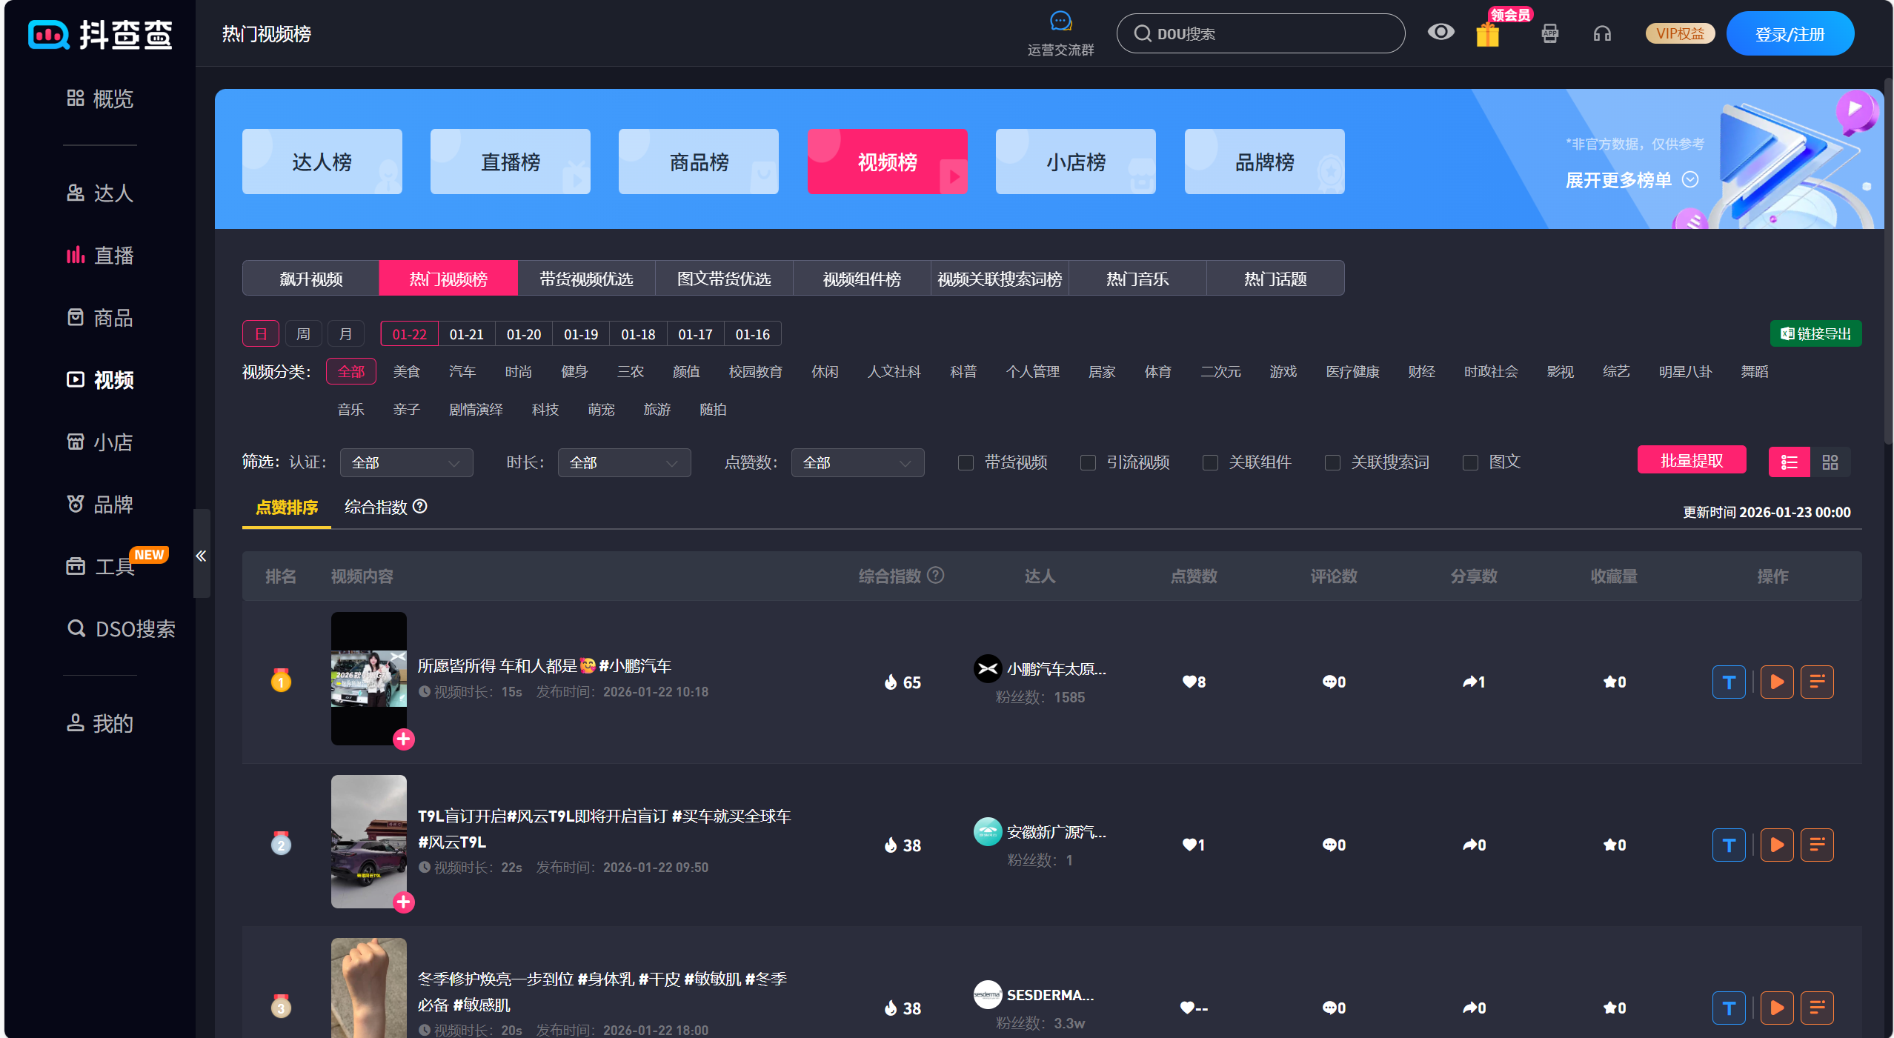Enable the 带货视频 checkbox

point(966,462)
